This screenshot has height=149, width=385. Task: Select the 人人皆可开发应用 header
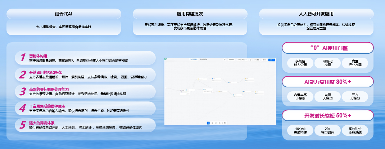coord(316,14)
